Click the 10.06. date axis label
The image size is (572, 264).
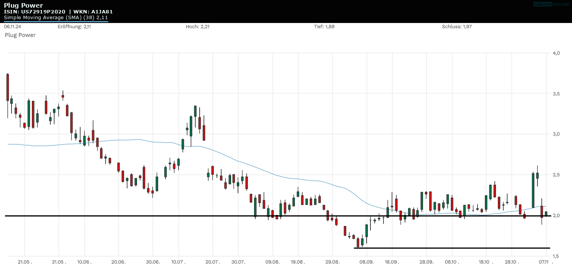tap(84, 261)
